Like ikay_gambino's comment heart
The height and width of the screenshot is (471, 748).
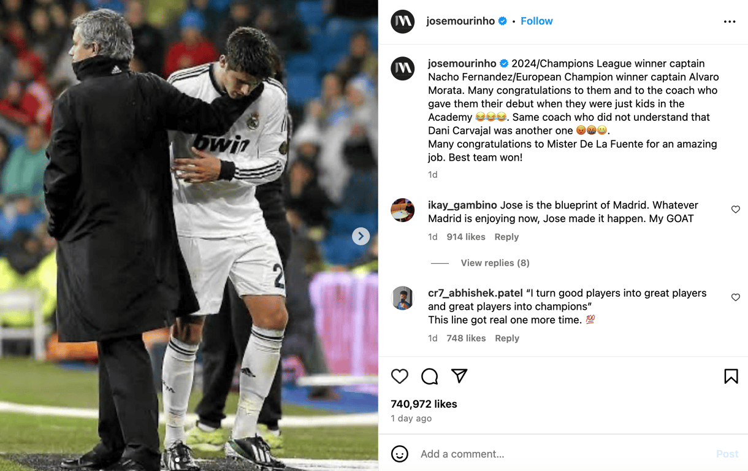[x=736, y=209]
